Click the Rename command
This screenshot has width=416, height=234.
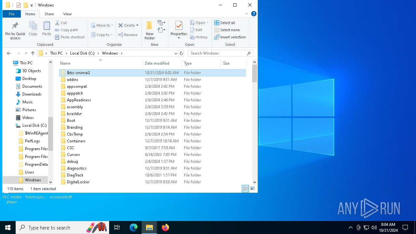pyautogui.click(x=128, y=35)
